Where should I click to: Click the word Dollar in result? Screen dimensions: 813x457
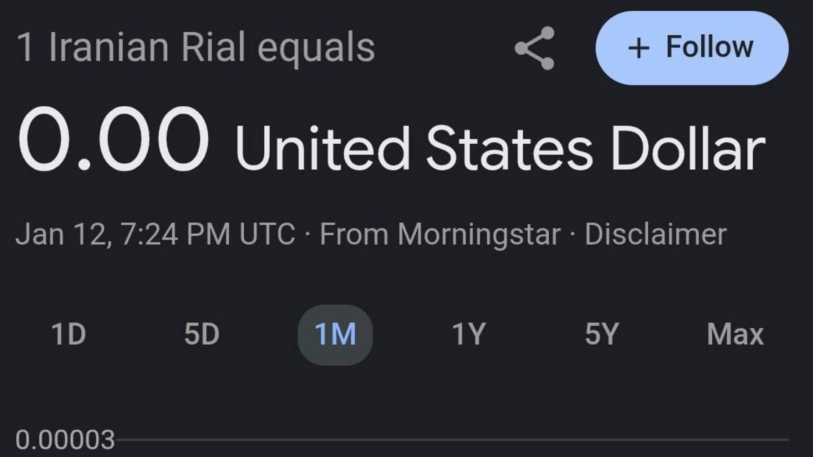pyautogui.click(x=687, y=149)
